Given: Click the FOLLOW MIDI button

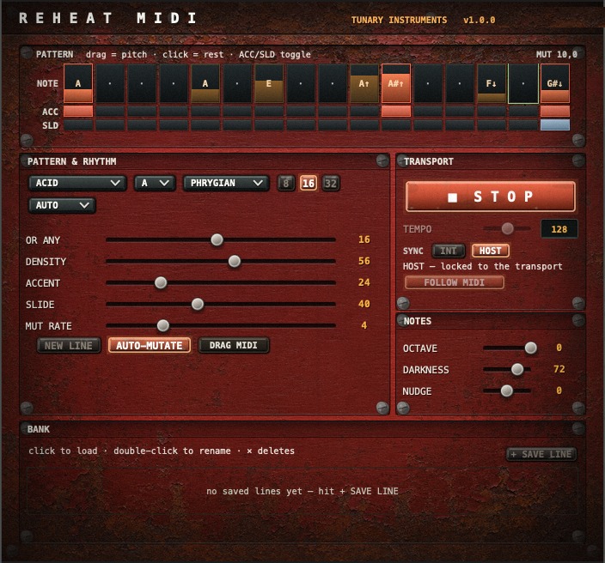Looking at the screenshot, I should pos(454,282).
